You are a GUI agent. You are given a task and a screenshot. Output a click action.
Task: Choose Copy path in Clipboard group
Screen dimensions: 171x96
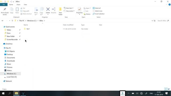coord(25,11)
